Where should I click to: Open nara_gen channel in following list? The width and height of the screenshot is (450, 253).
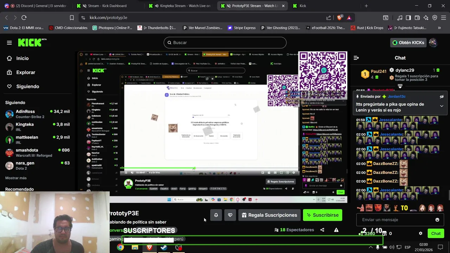click(x=37, y=165)
